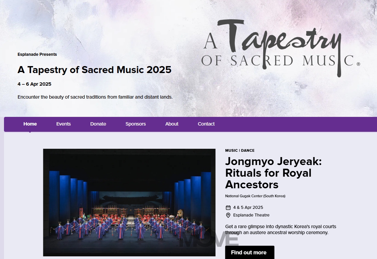Click the Find out more button
The height and width of the screenshot is (259, 377).
tap(250, 252)
